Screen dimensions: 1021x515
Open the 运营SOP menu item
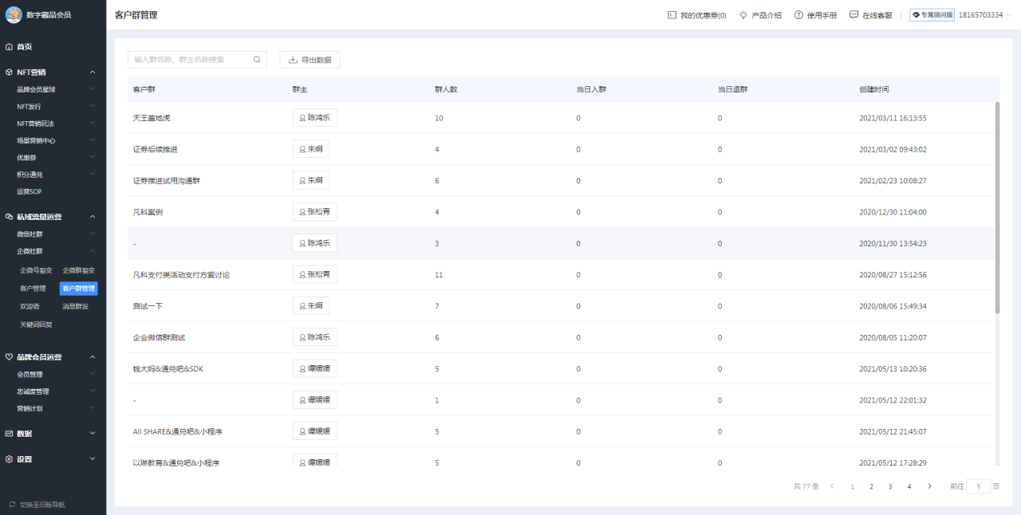30,192
